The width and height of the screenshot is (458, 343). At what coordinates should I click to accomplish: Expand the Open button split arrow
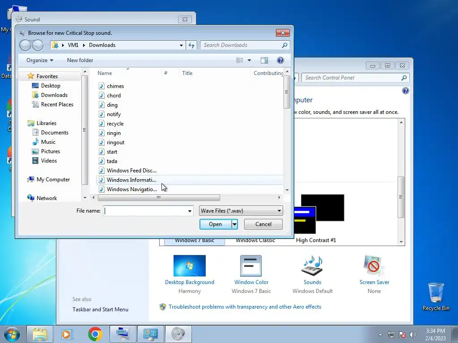[234, 224]
